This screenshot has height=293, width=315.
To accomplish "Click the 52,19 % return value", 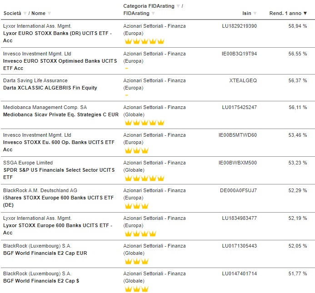I will click(298, 219).
